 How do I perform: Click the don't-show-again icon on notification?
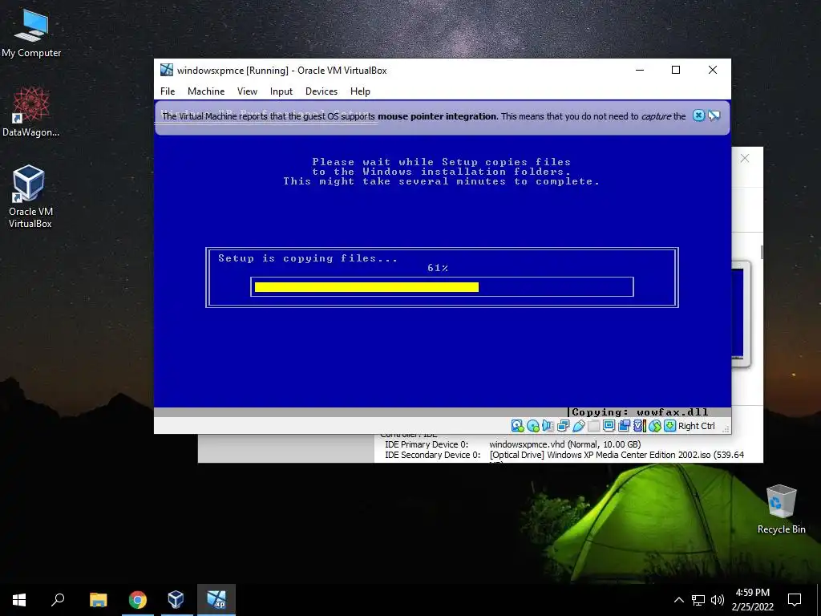coord(714,115)
